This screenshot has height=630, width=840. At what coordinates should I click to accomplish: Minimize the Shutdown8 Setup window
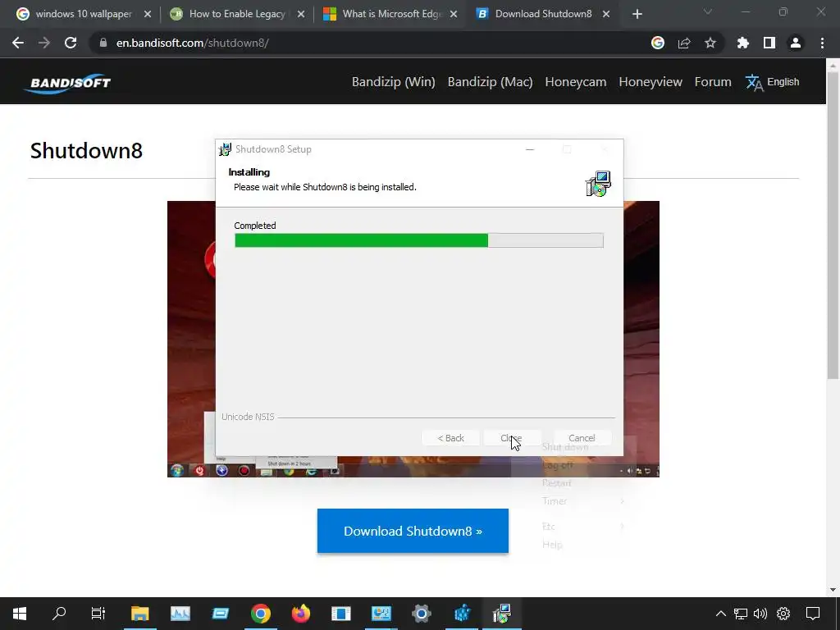[530, 149]
